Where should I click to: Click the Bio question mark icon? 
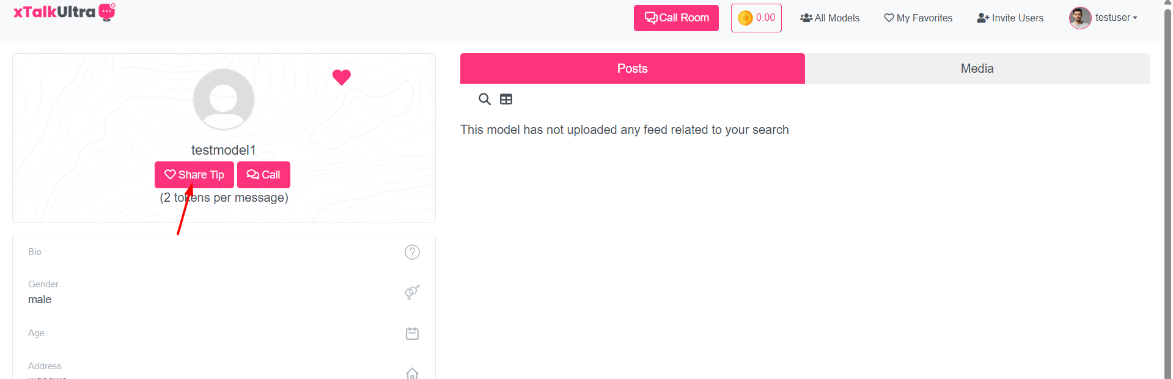[412, 252]
